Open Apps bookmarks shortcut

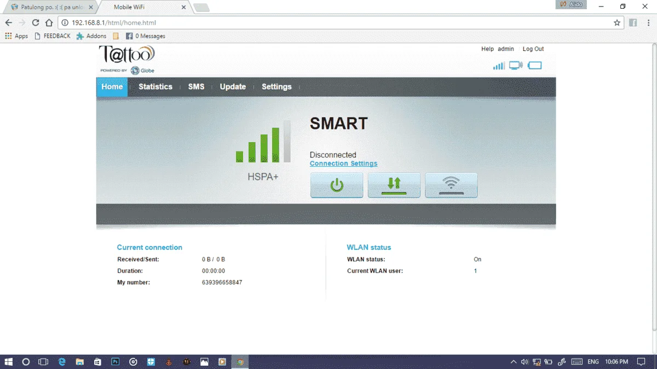(16, 36)
